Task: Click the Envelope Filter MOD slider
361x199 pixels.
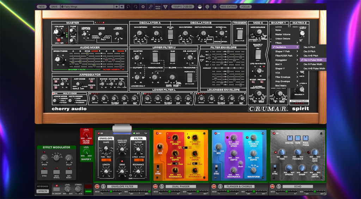Action: click(111, 192)
